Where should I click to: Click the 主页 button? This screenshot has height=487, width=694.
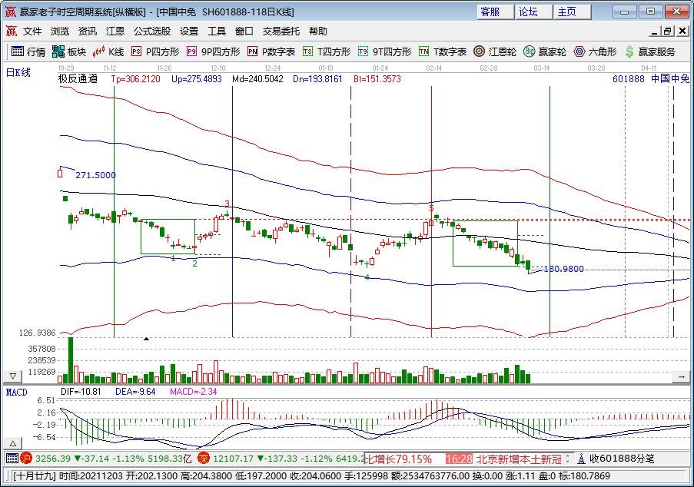click(572, 12)
